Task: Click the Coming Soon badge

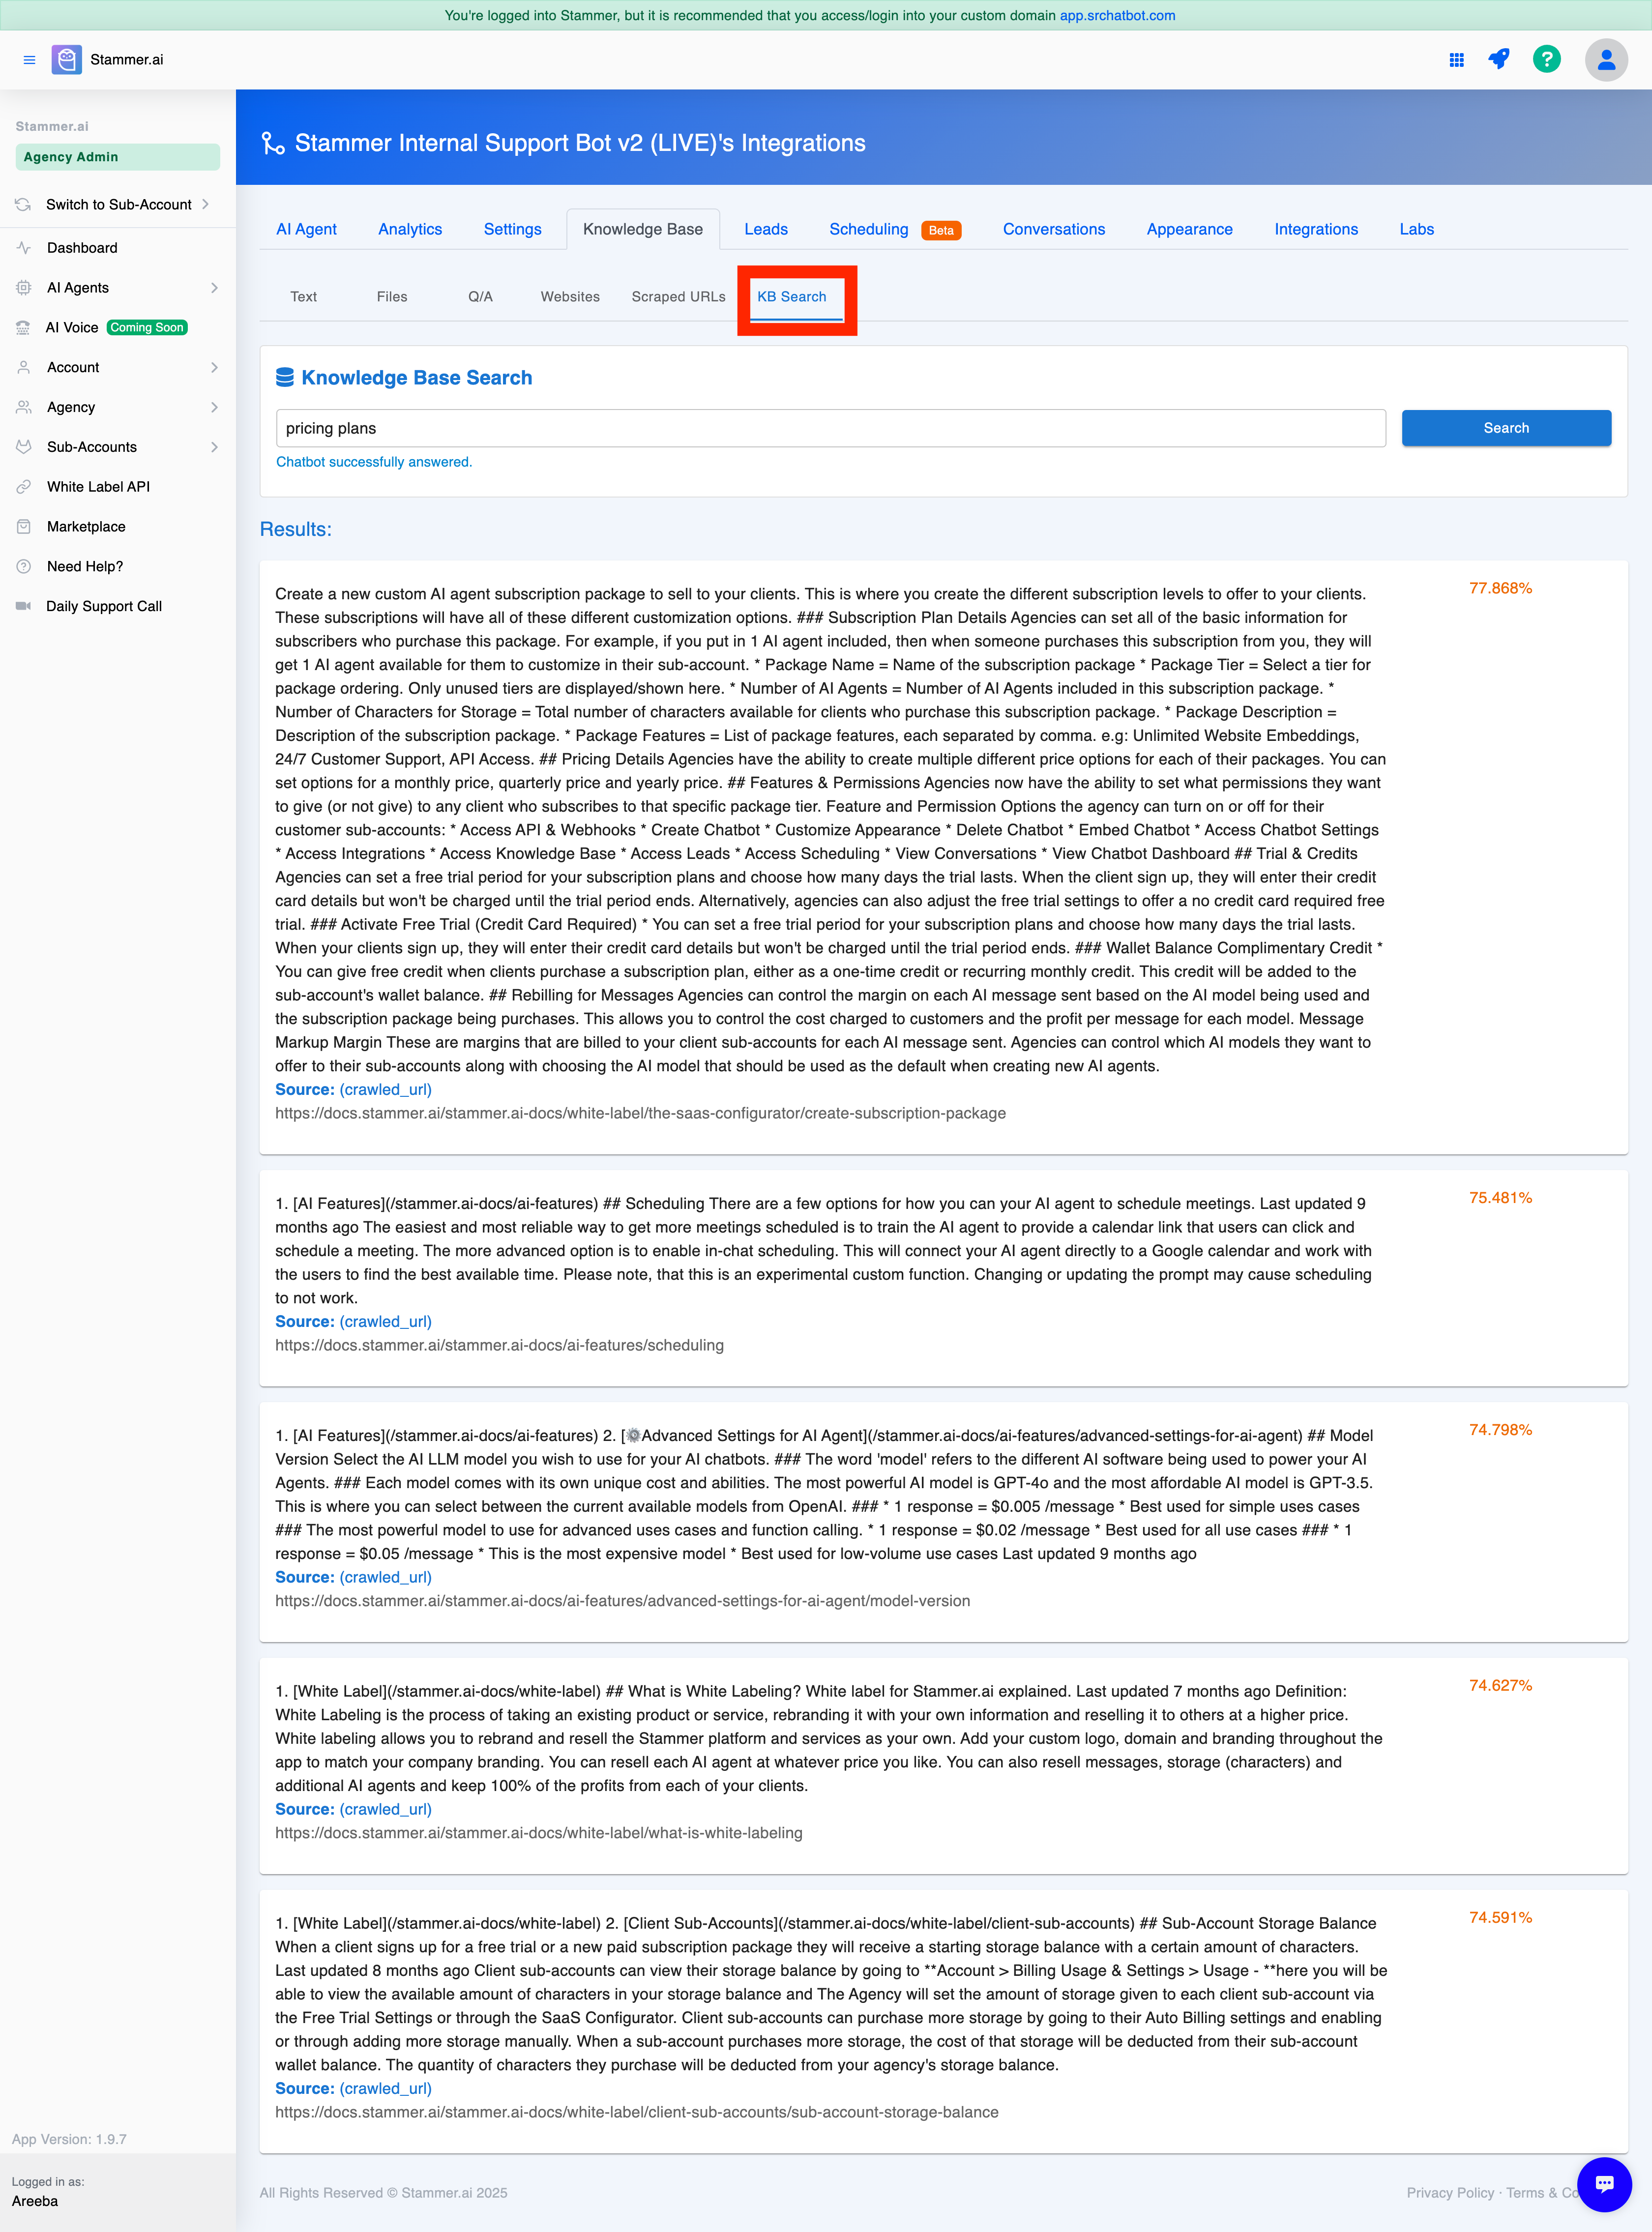Action: [x=147, y=328]
